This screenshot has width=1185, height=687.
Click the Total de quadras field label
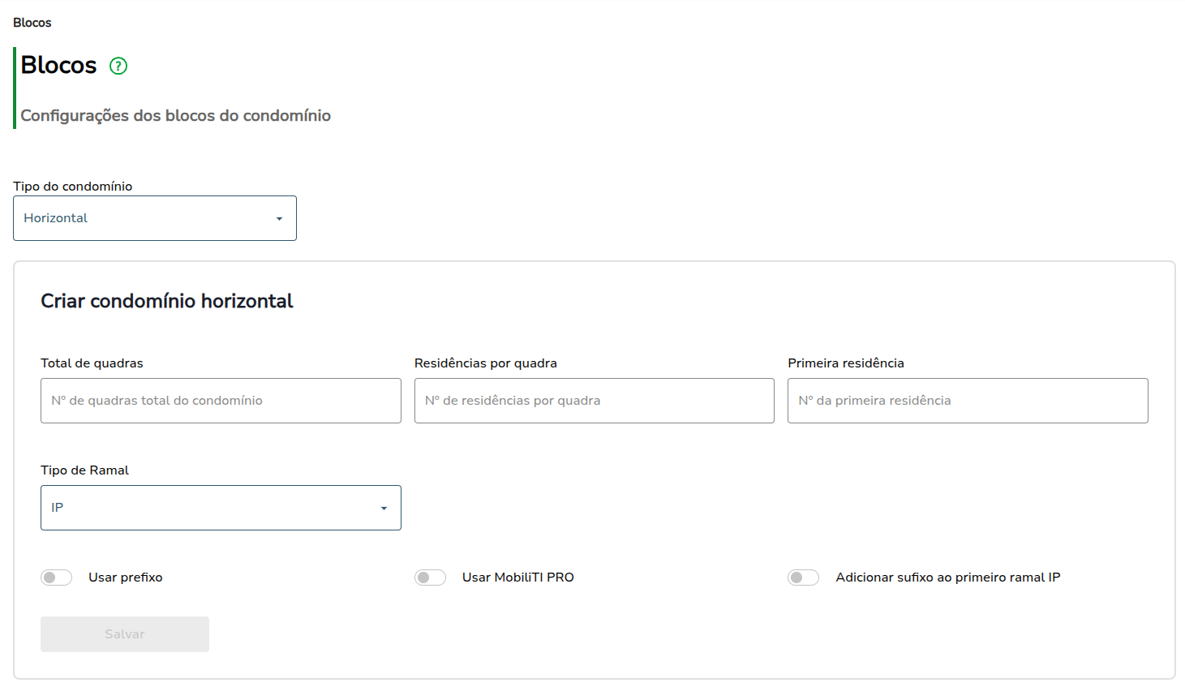coord(92,363)
